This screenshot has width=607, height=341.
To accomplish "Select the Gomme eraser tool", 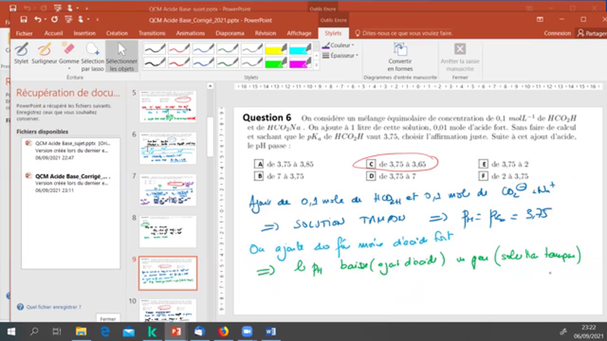I will [68, 52].
